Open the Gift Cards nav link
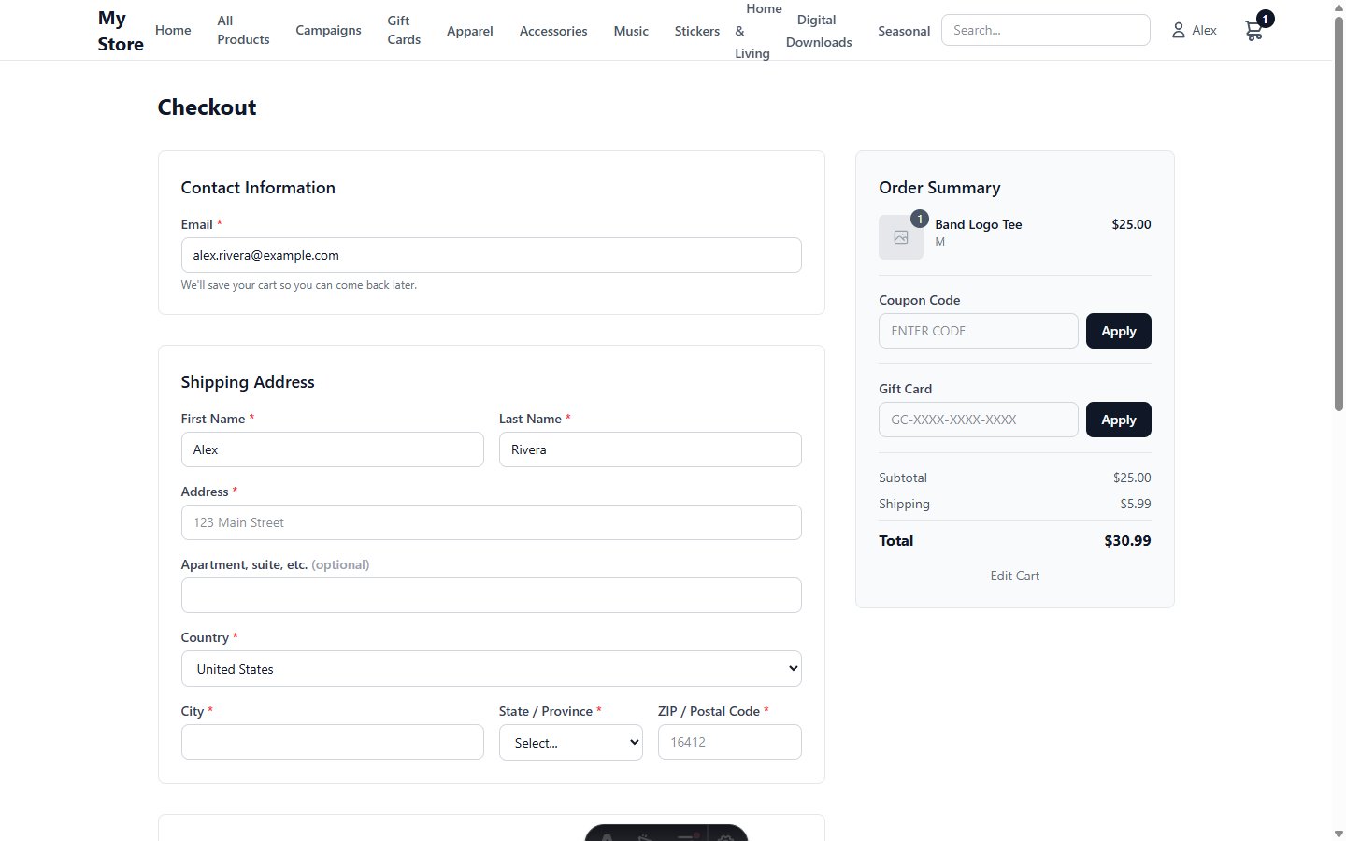This screenshot has width=1346, height=841. [x=404, y=31]
